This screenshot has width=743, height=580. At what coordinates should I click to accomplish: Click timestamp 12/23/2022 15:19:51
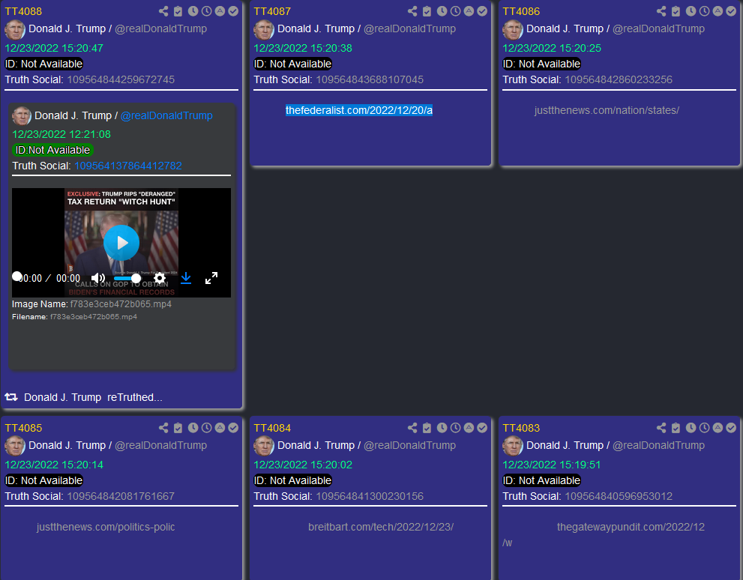pyautogui.click(x=552, y=465)
